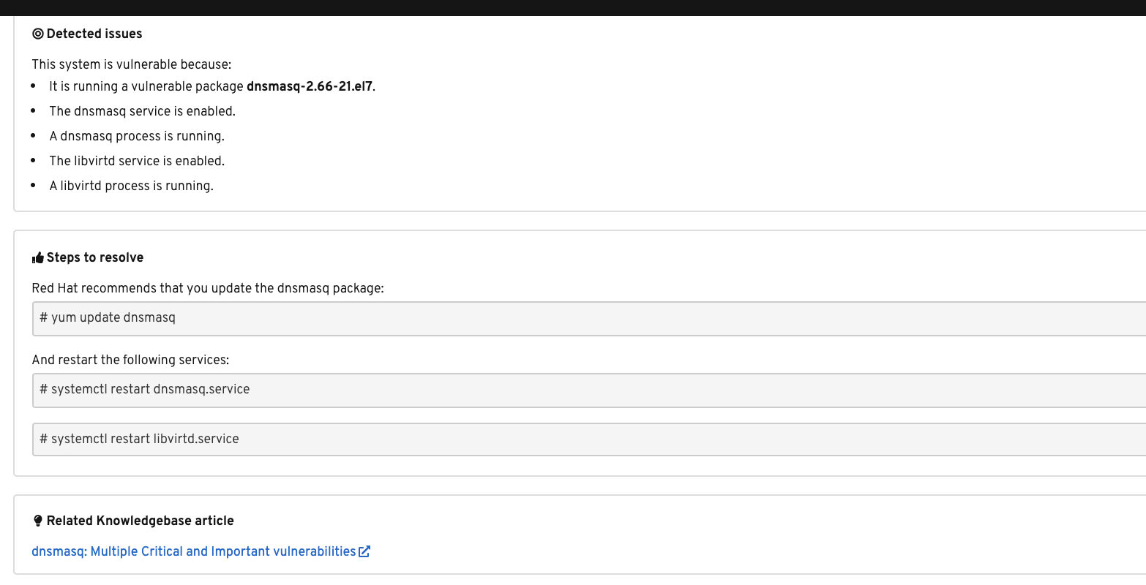The height and width of the screenshot is (585, 1146).
Task: Click the bold dnsmasq-2.66-21.el7 package name
Action: point(310,86)
